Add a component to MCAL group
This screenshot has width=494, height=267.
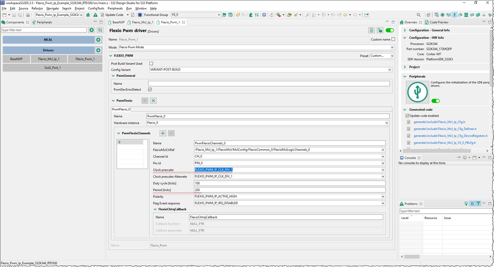click(98, 39)
